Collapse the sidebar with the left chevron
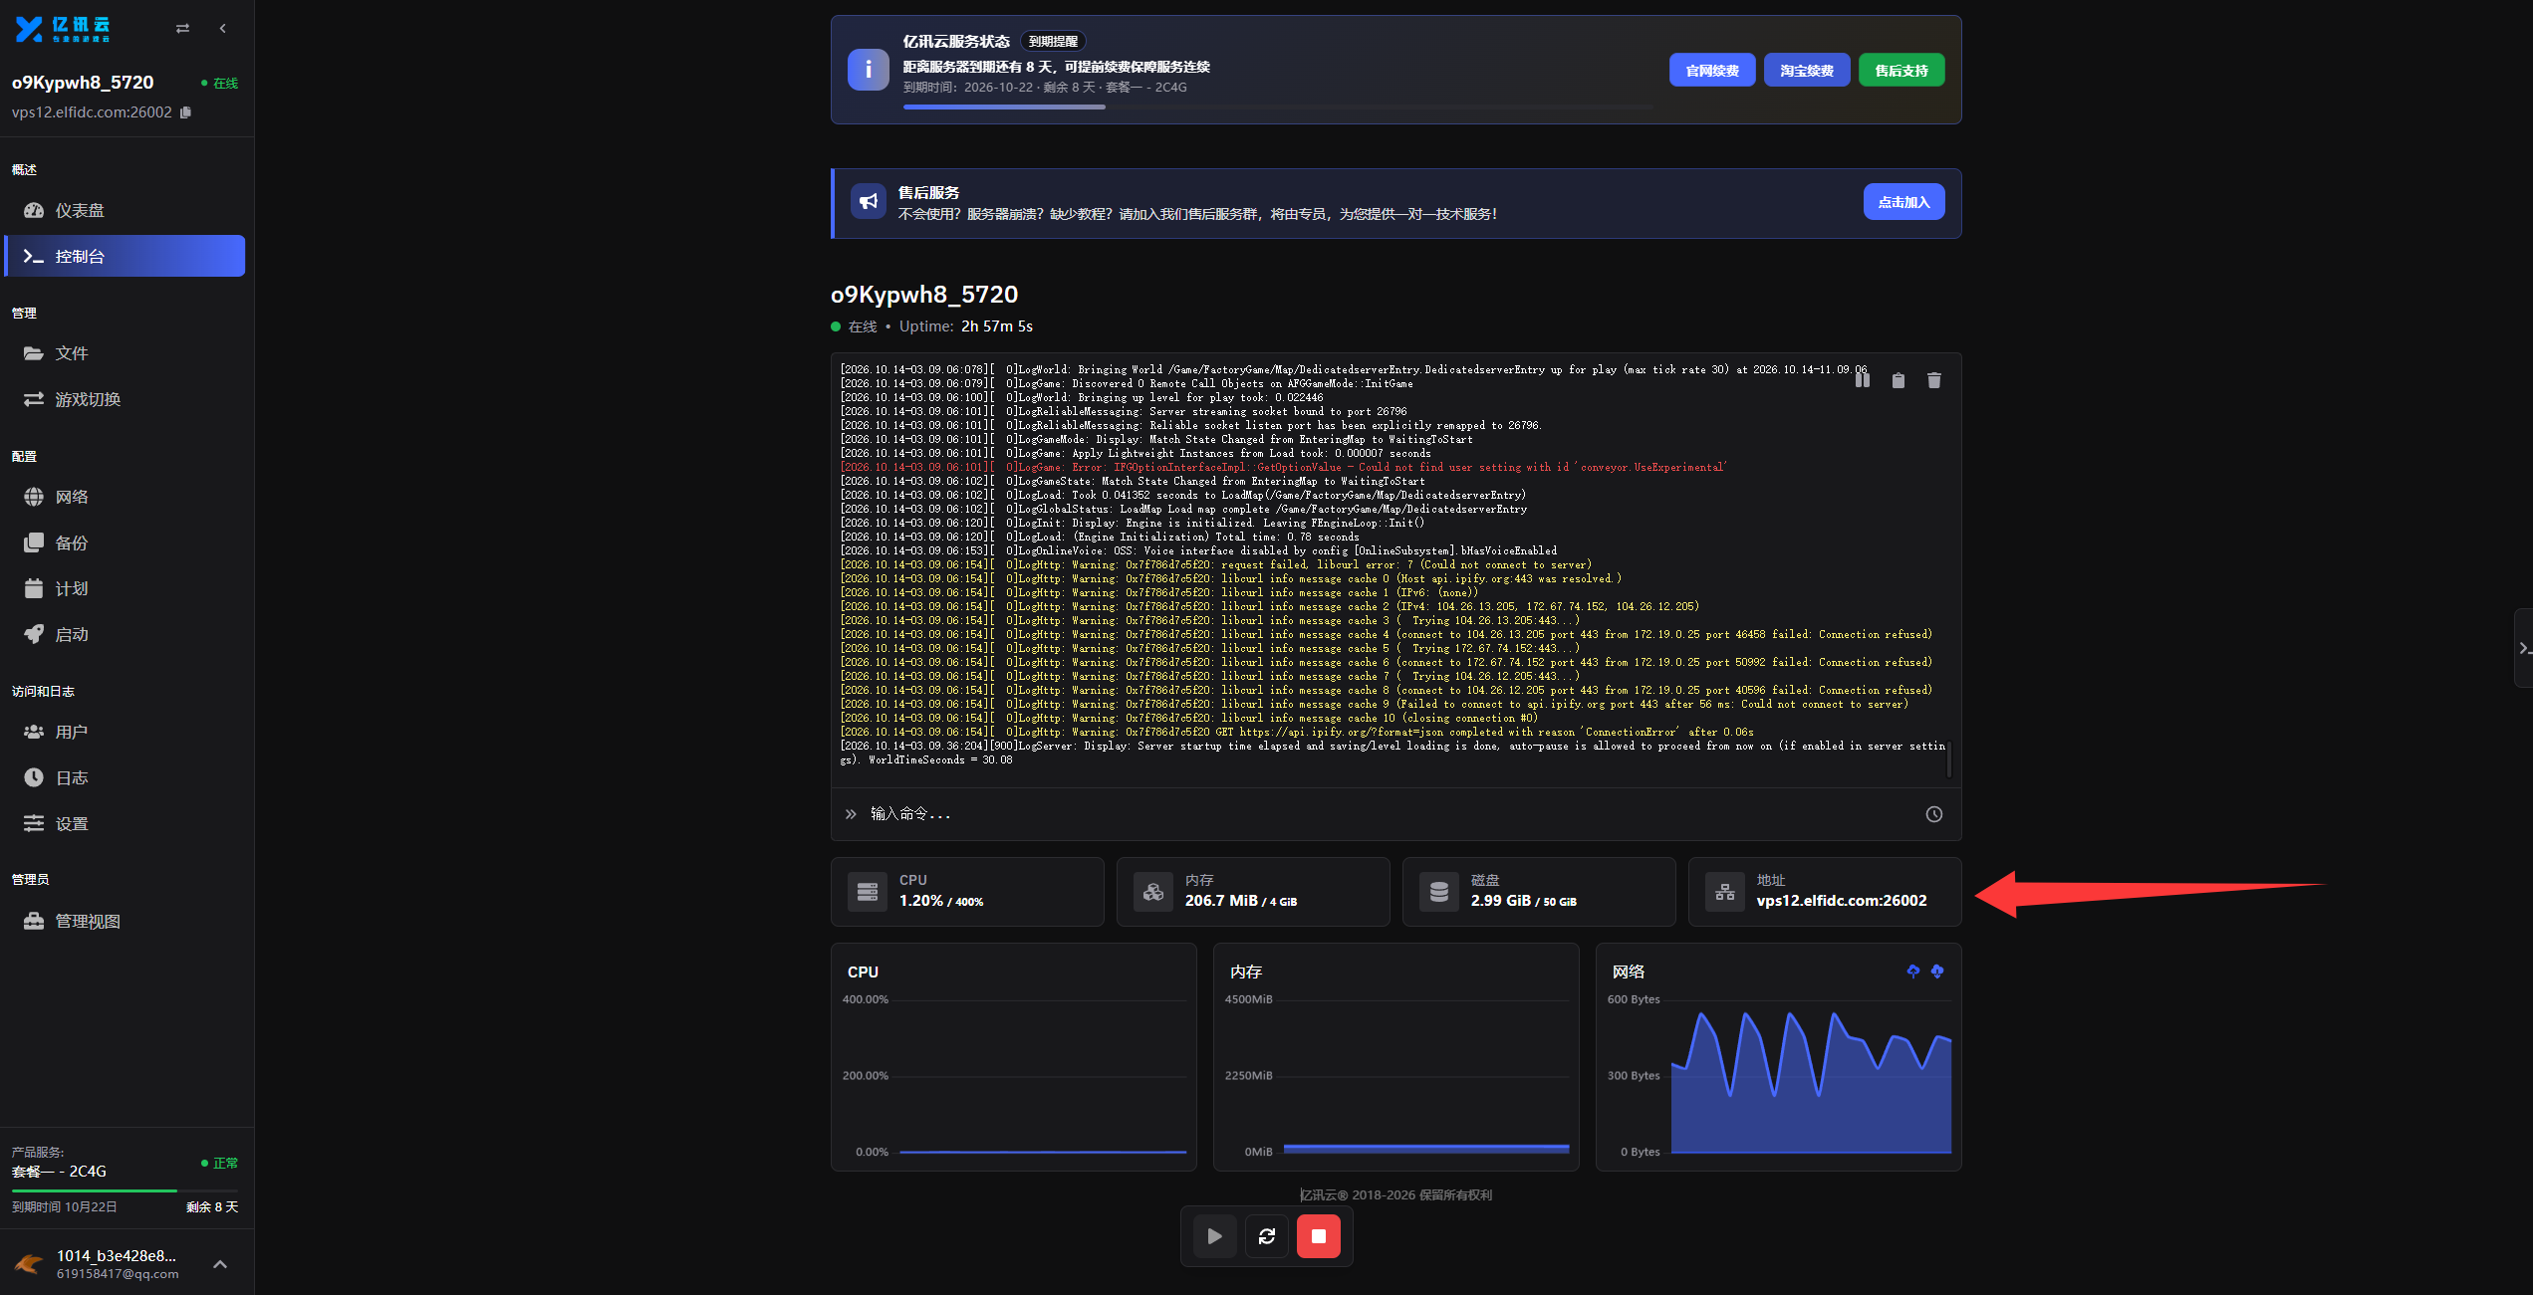Viewport: 2533px width, 1295px height. tap(222, 29)
